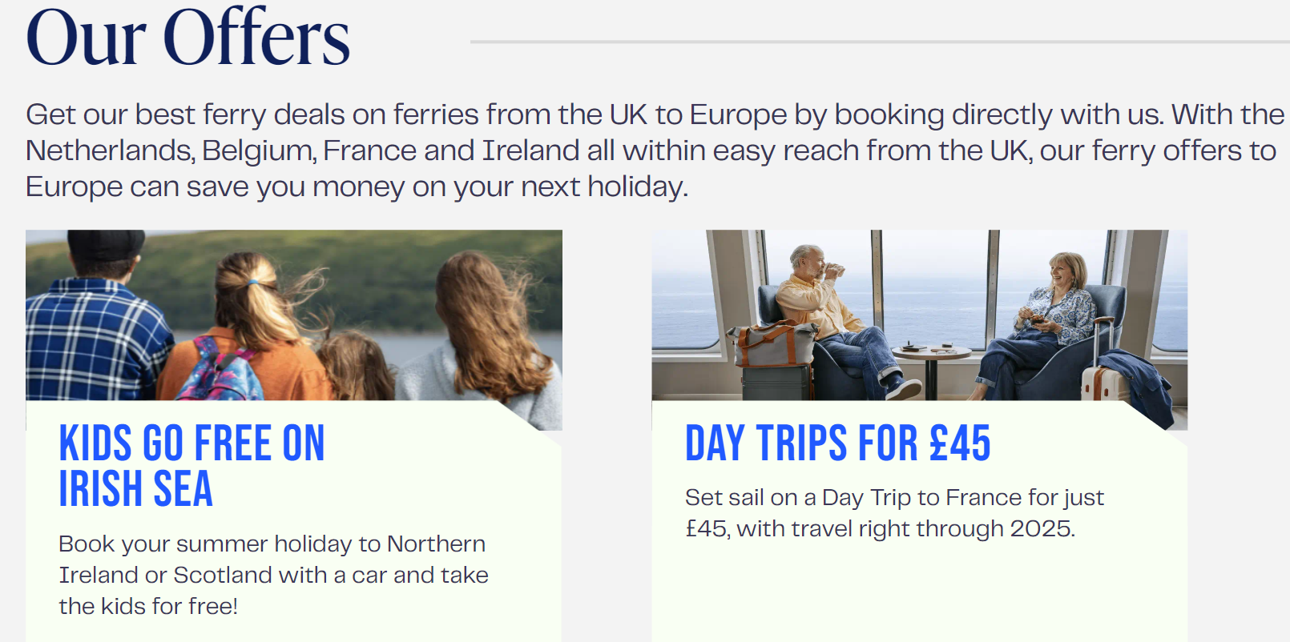1290x642 pixels.
Task: Open the "Day Trips for £45" offer title
Action: tap(837, 443)
